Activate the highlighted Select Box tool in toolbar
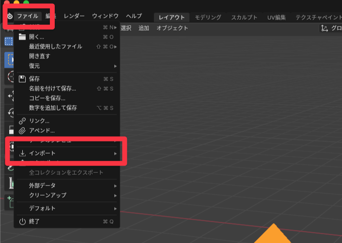The width and height of the screenshot is (342, 243). click(x=9, y=59)
